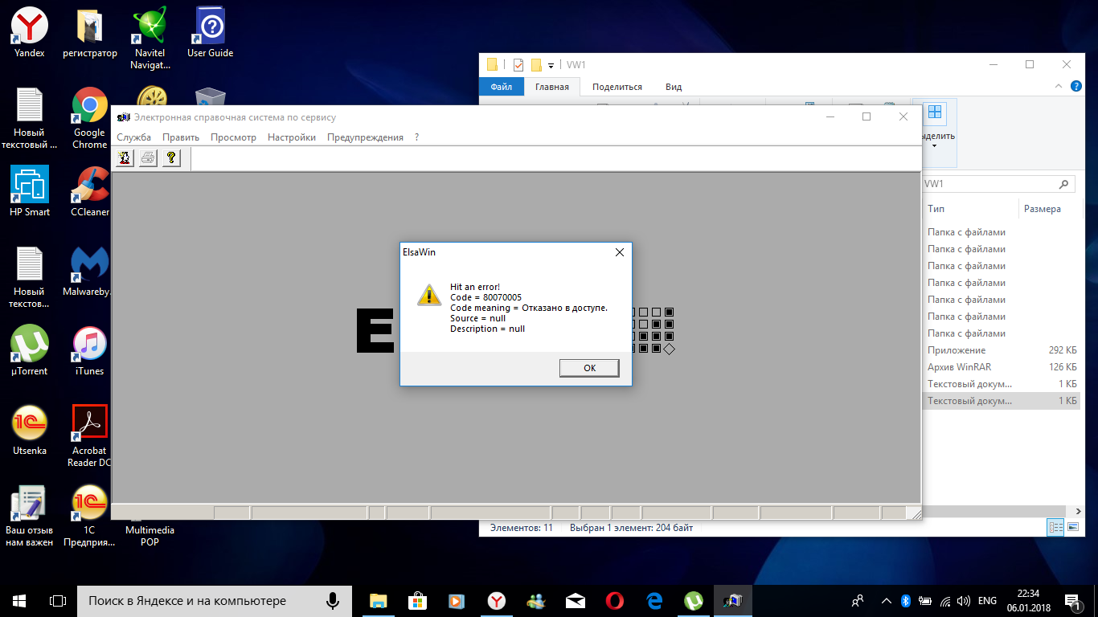Click OK in the ElsaWin error dialog
The height and width of the screenshot is (617, 1098).
(x=589, y=368)
